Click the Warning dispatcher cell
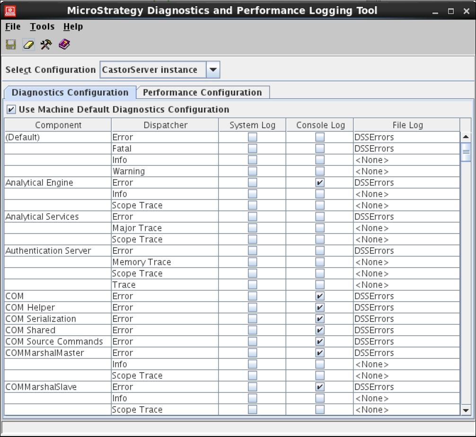 tap(165, 171)
